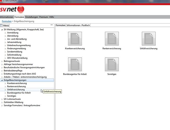Select Unfallversicherung in the tree menu
Viewport: 170px width, 130px height.
(16, 89)
